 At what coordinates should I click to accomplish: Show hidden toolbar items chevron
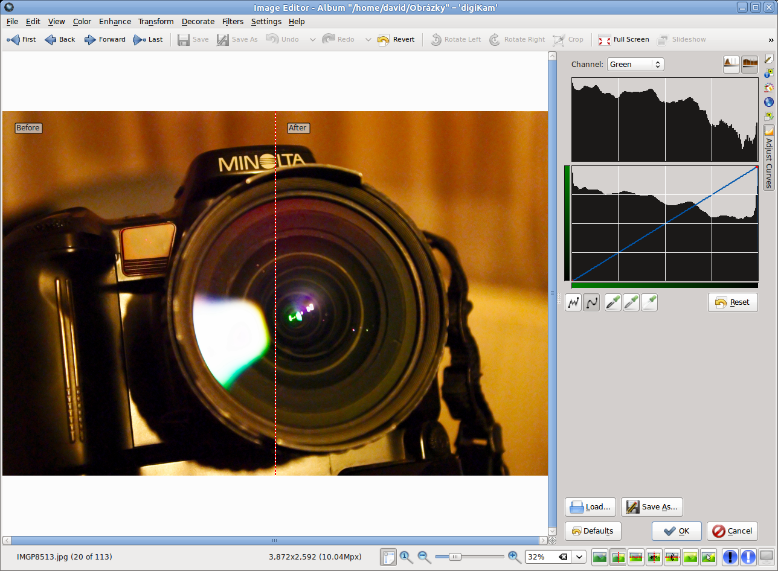click(771, 40)
